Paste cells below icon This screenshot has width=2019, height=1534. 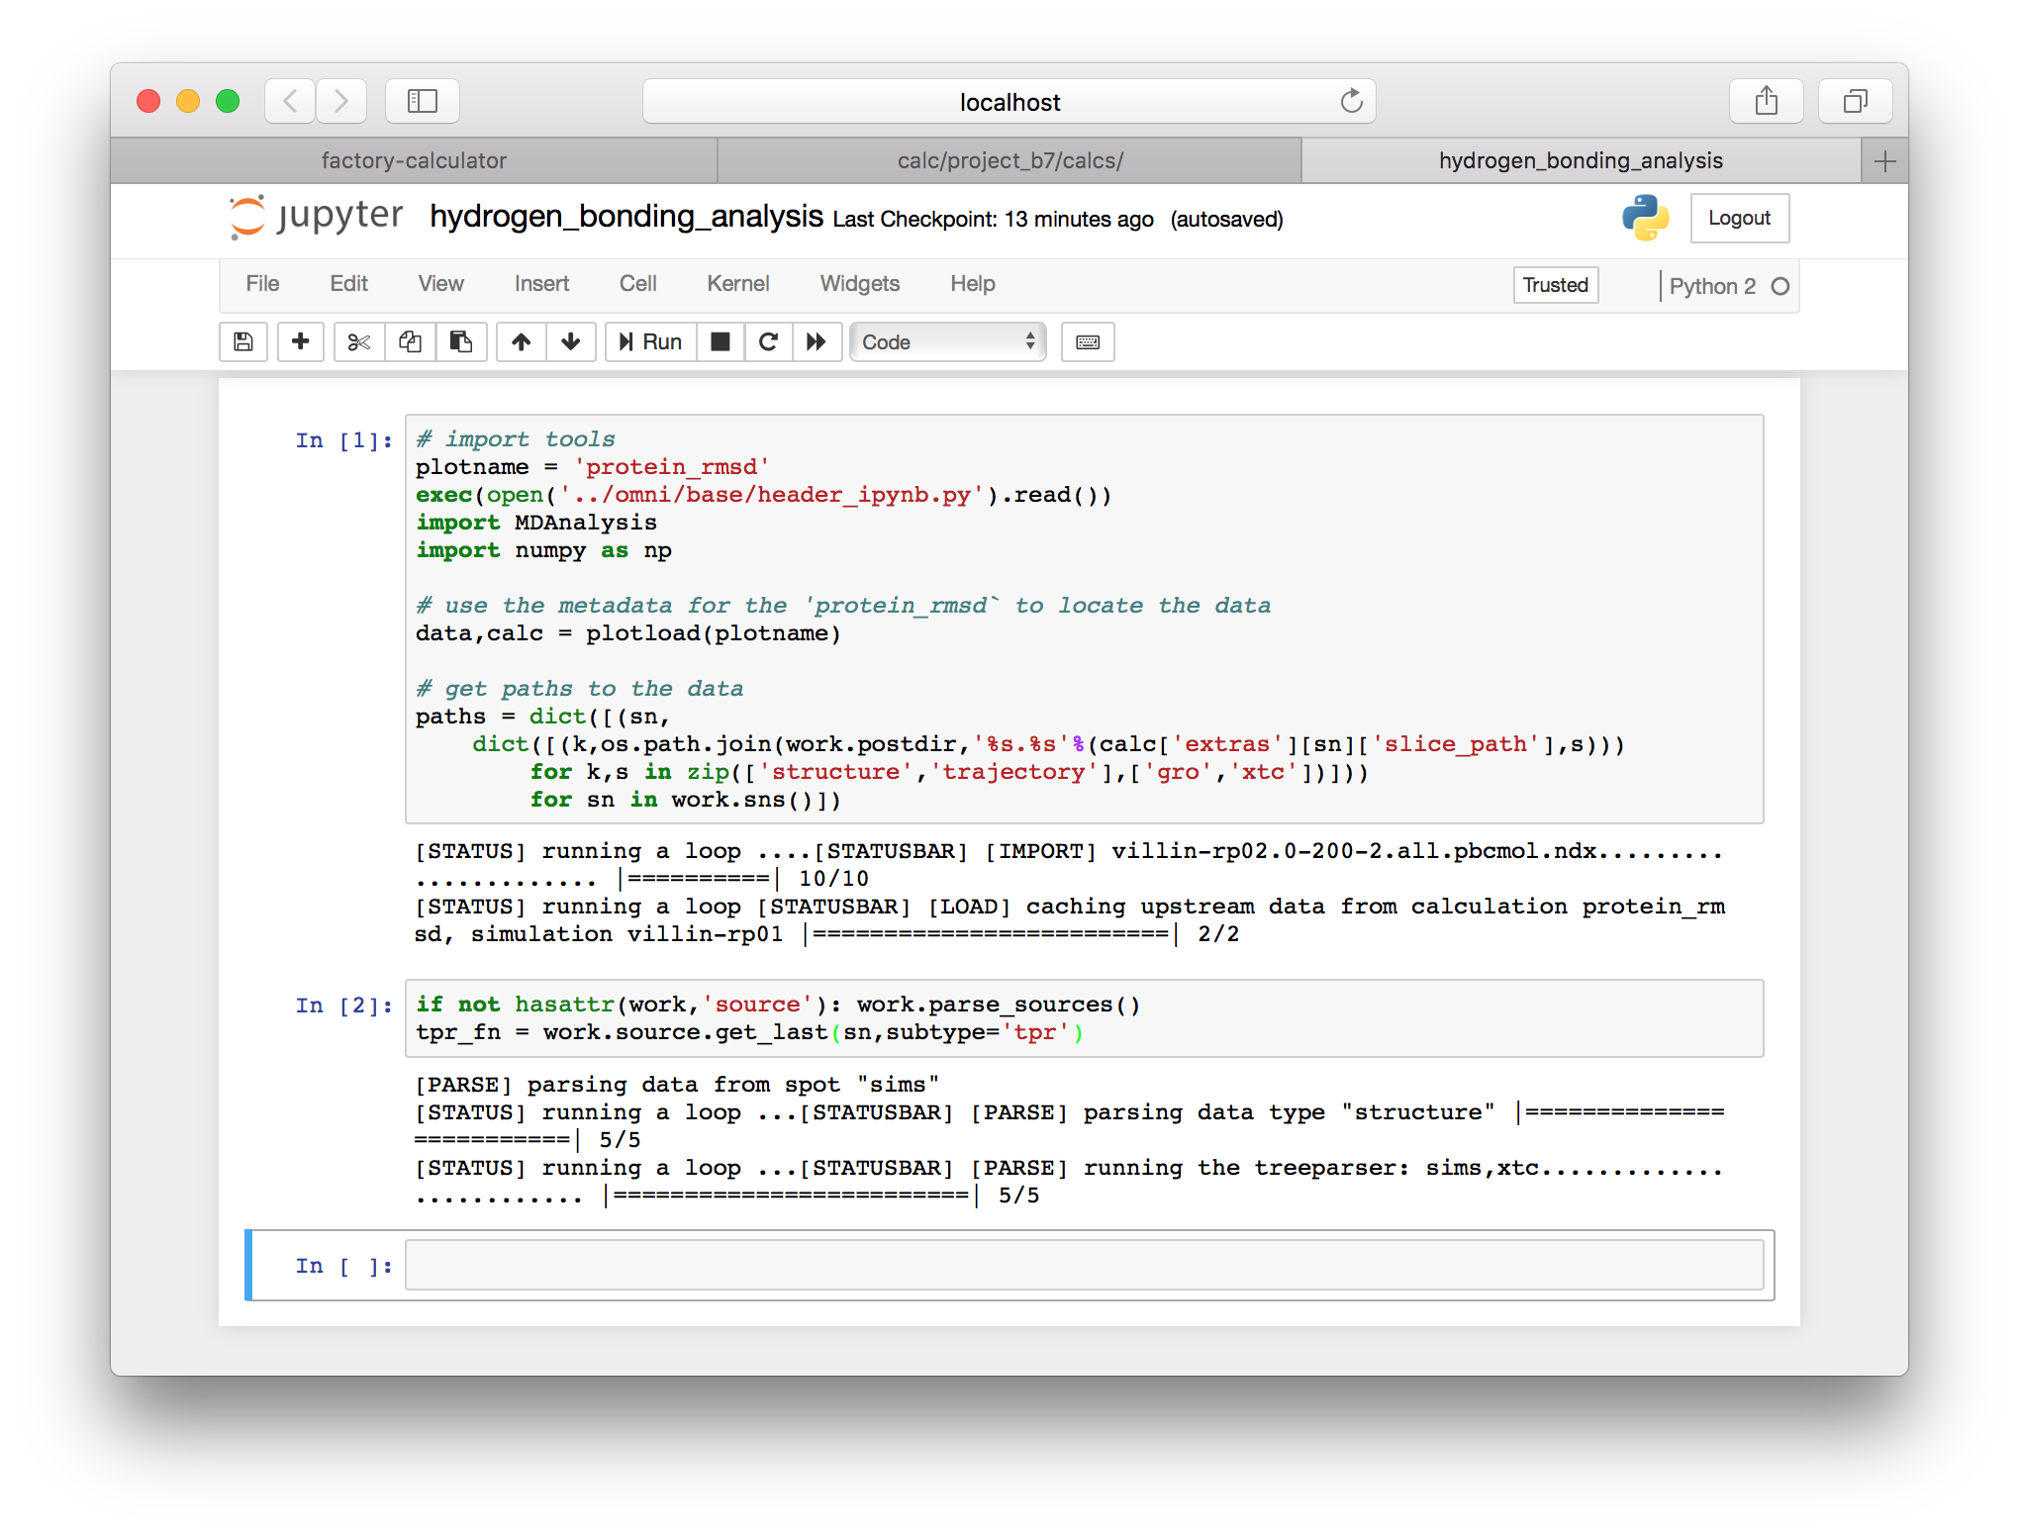click(461, 341)
